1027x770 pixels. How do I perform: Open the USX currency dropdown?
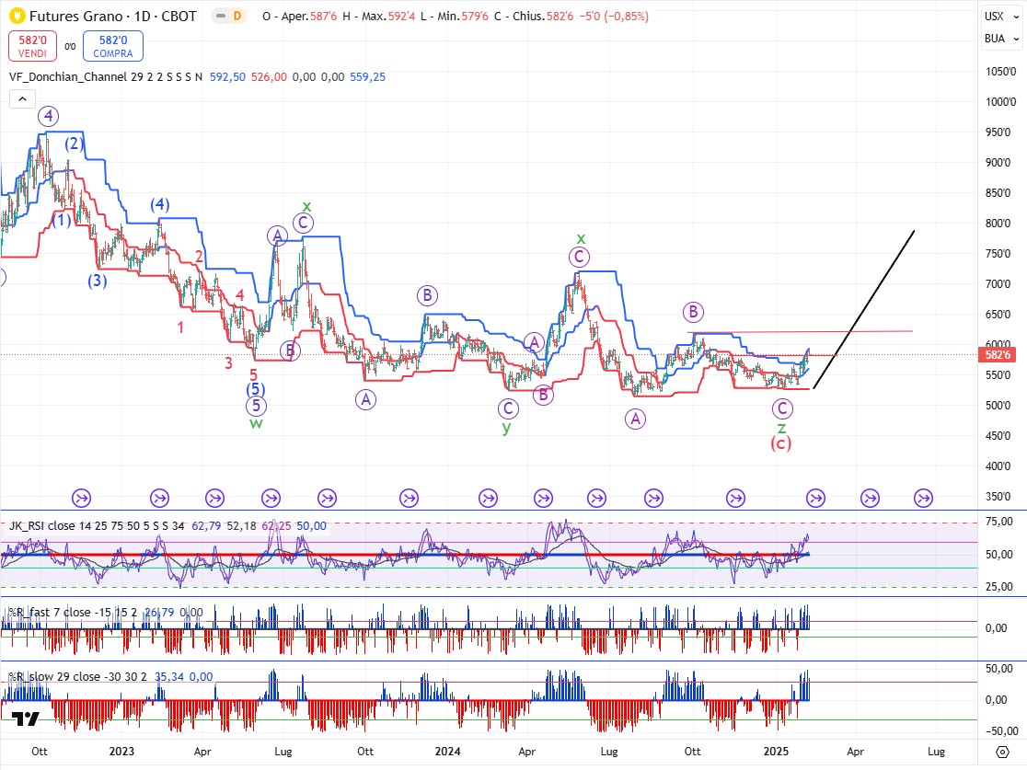coord(1002,17)
